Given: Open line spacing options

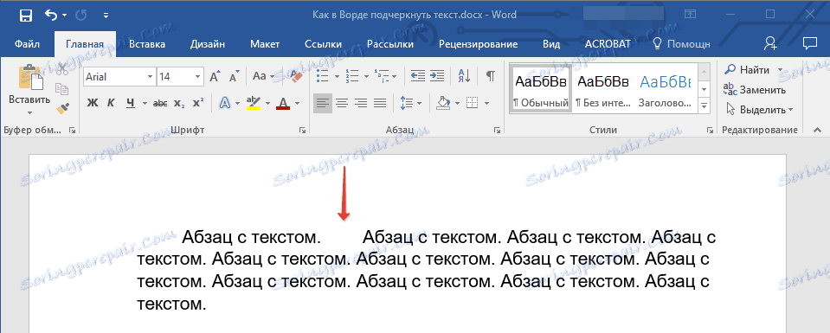Looking at the screenshot, I should click(x=407, y=103).
